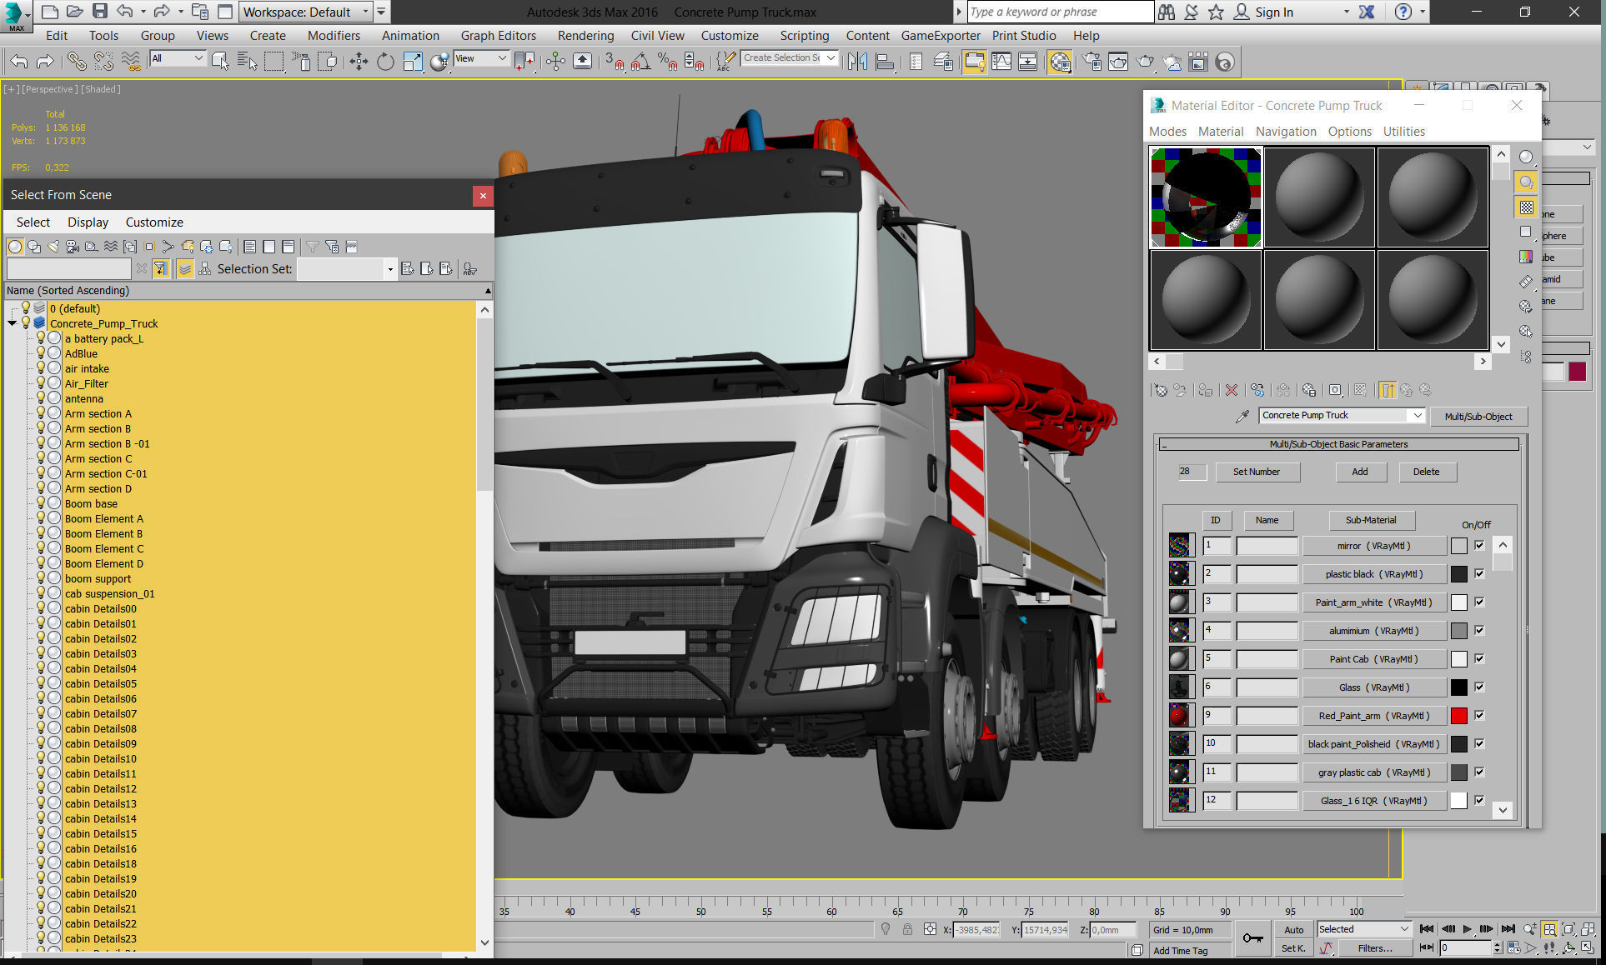Open the Rendered Frame Window
The width and height of the screenshot is (1606, 965).
click(x=1118, y=62)
